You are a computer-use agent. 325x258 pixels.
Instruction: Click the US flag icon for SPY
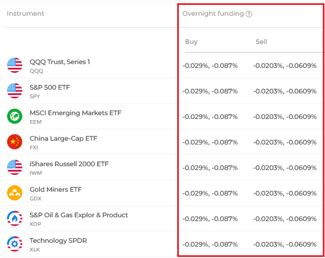pyautogui.click(x=15, y=91)
